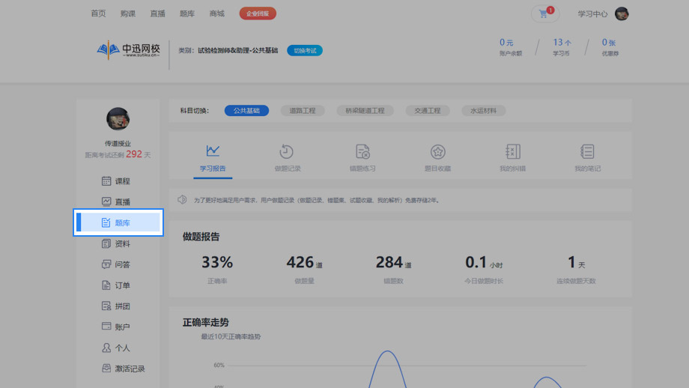Image resolution: width=689 pixels, height=388 pixels.
Task: Click 学习中心 link in header
Action: click(x=592, y=13)
